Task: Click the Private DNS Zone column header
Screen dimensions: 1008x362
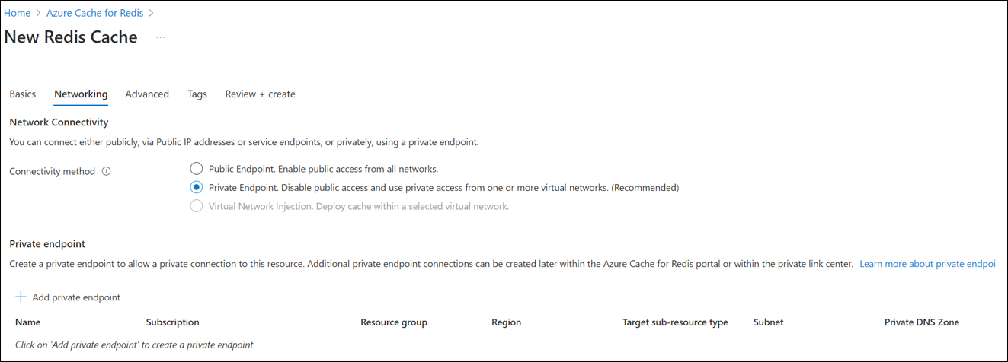Action: (921, 322)
